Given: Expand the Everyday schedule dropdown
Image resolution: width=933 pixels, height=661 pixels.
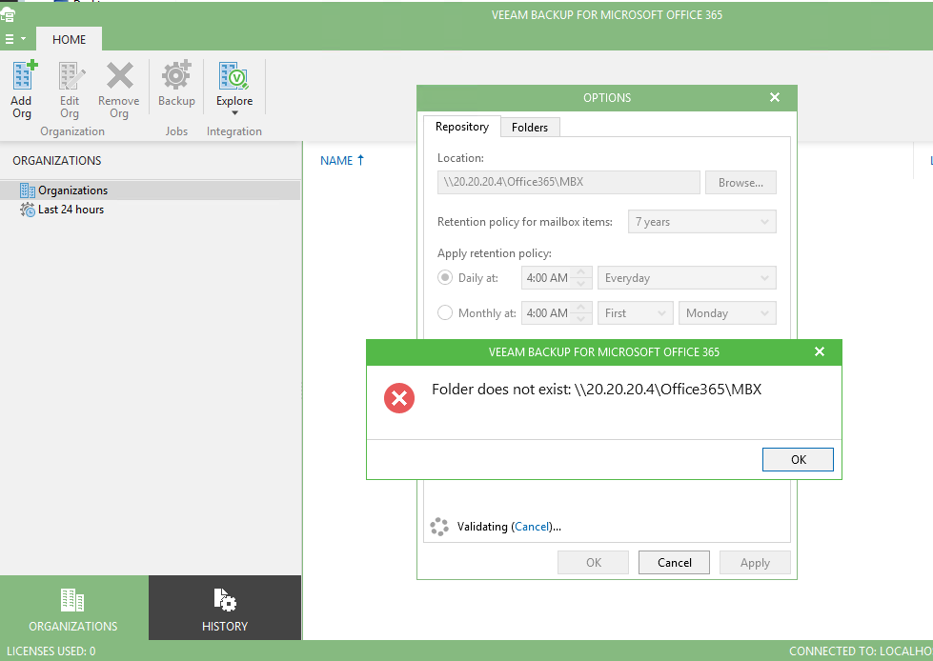Looking at the screenshot, I should pyautogui.click(x=686, y=278).
